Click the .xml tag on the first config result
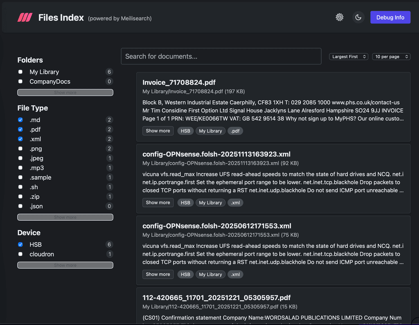Viewport: 419px width, 325px height. coord(235,202)
